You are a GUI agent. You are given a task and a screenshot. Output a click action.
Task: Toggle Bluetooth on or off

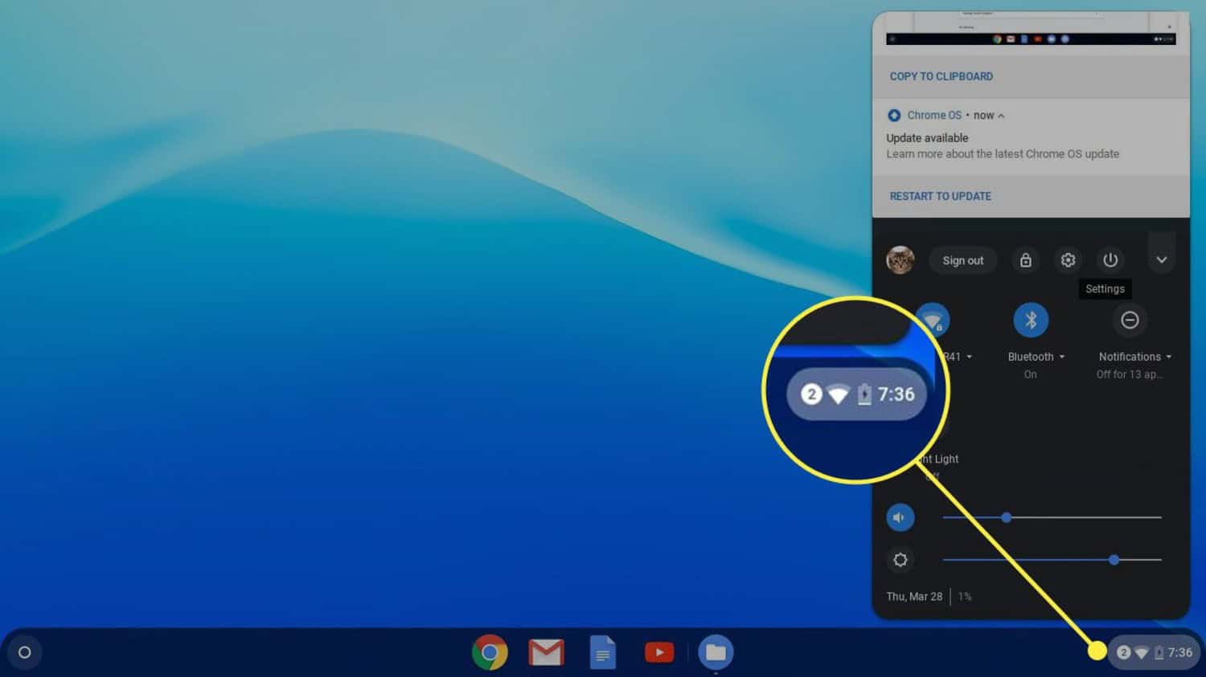coord(1031,320)
